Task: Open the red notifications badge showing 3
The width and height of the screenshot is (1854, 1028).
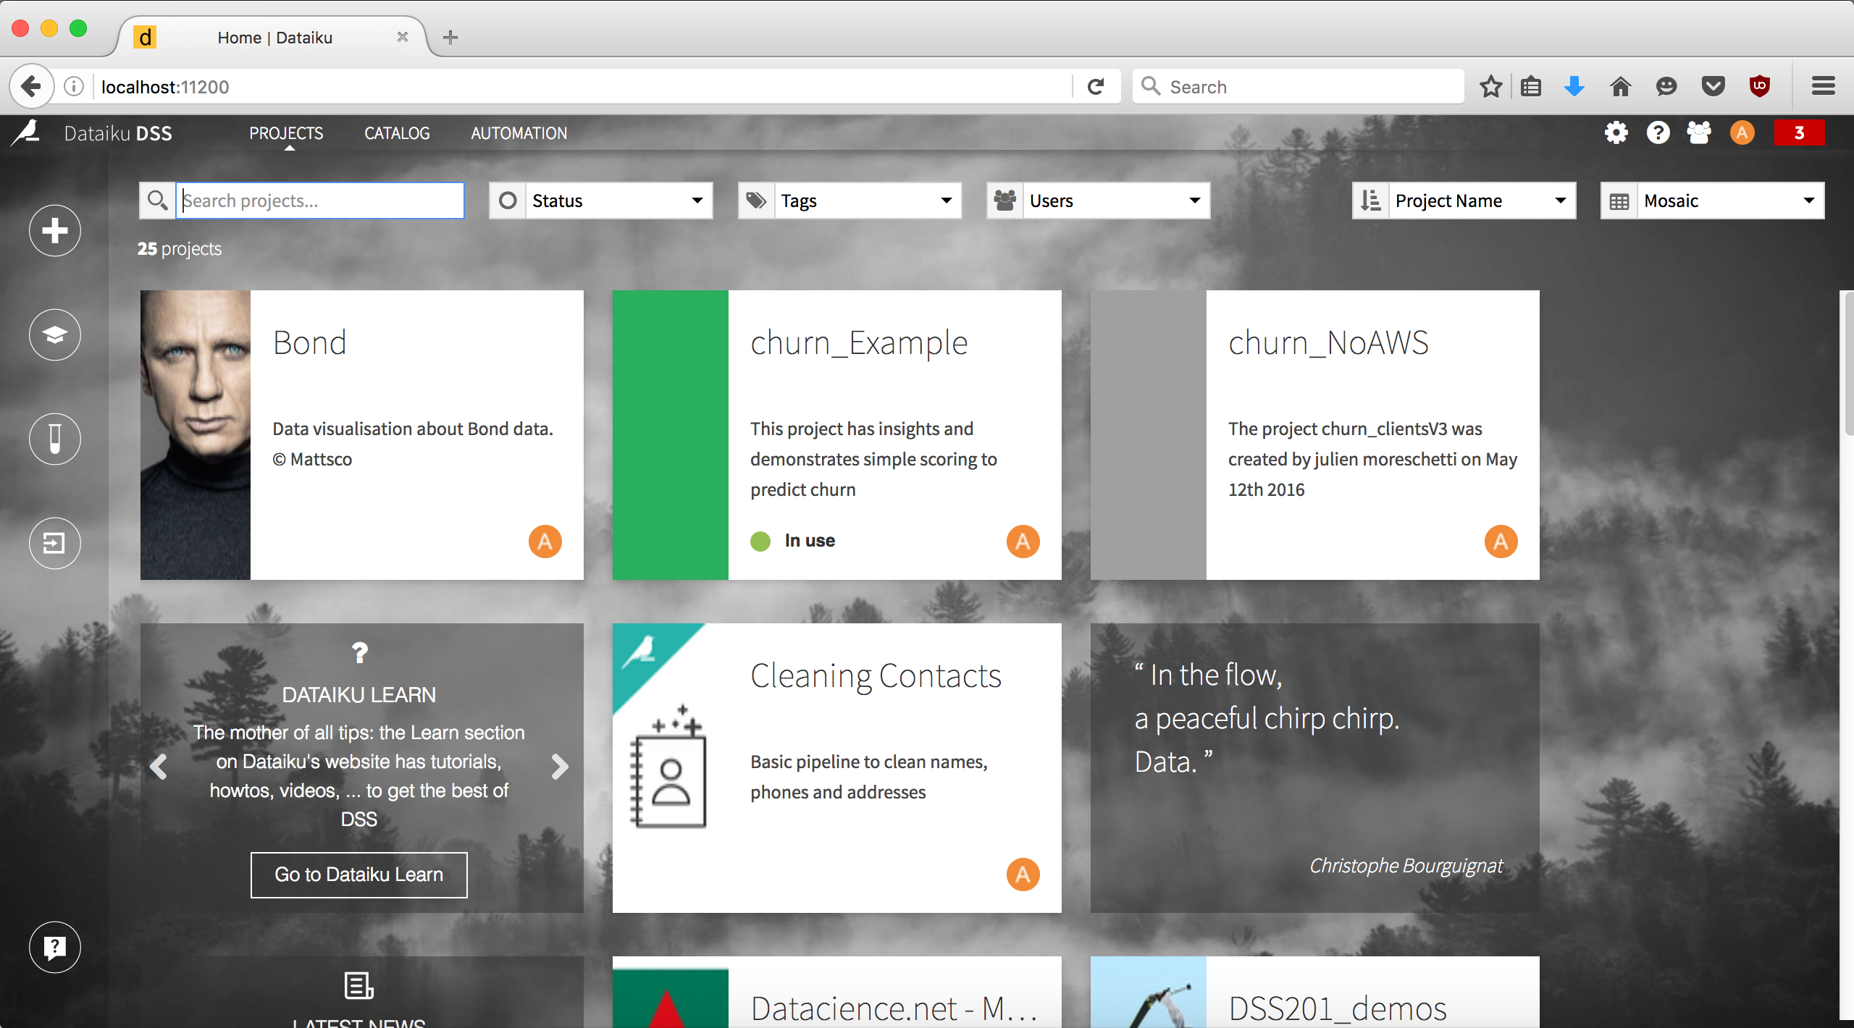Action: click(1799, 132)
